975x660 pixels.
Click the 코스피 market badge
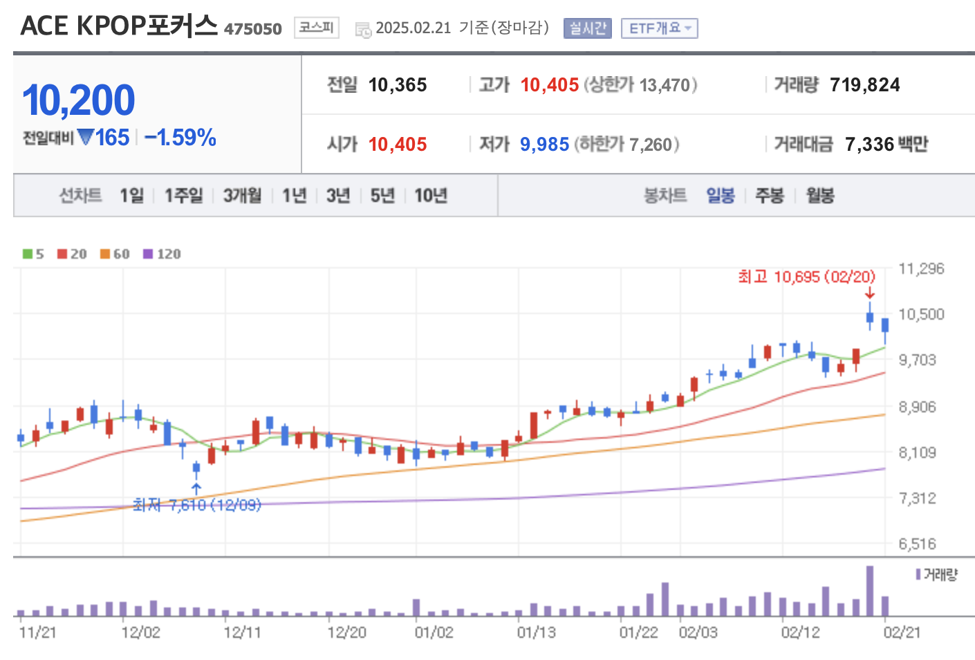317,28
